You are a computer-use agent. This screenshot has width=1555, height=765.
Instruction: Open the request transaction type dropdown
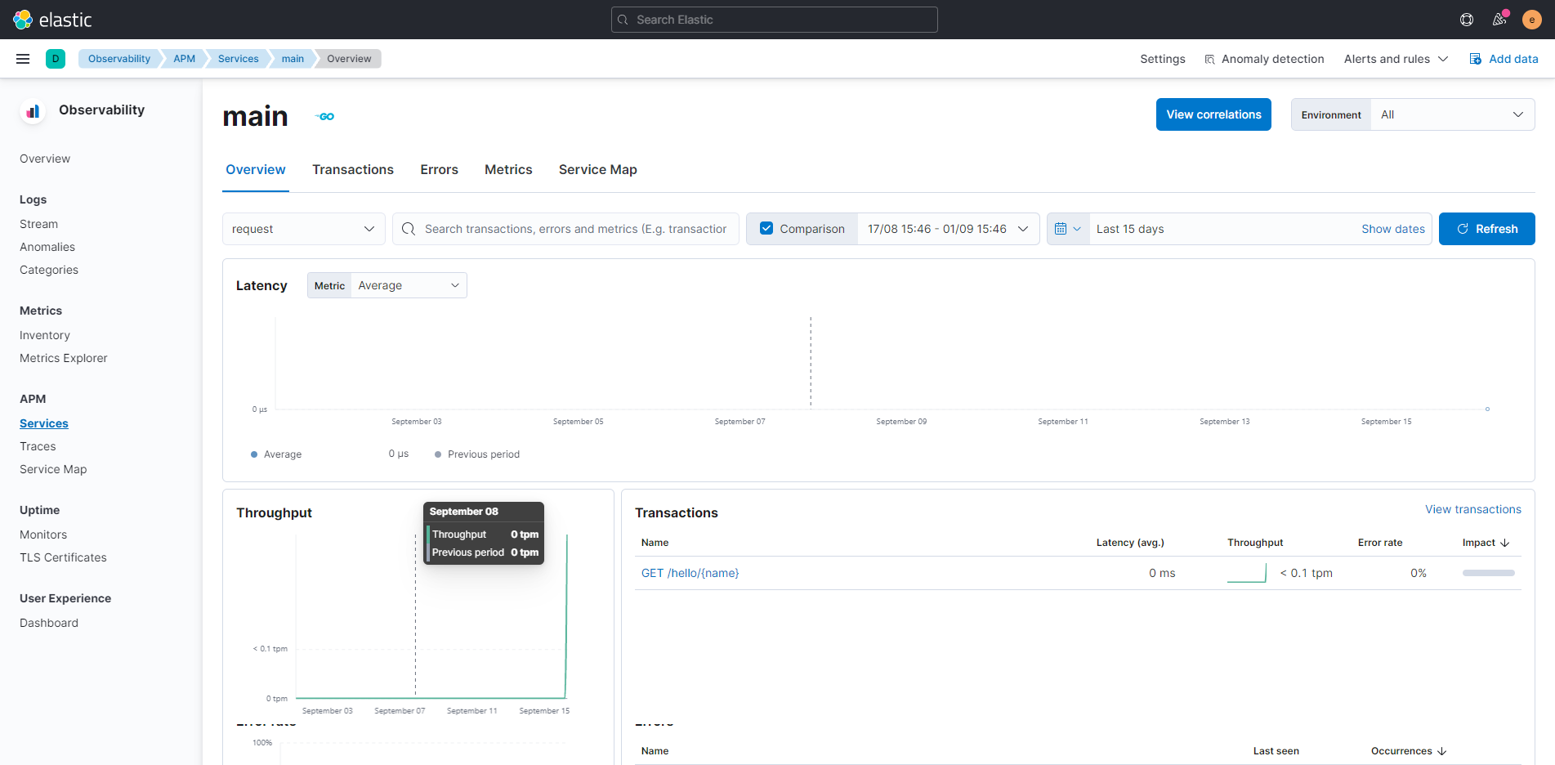tap(304, 229)
